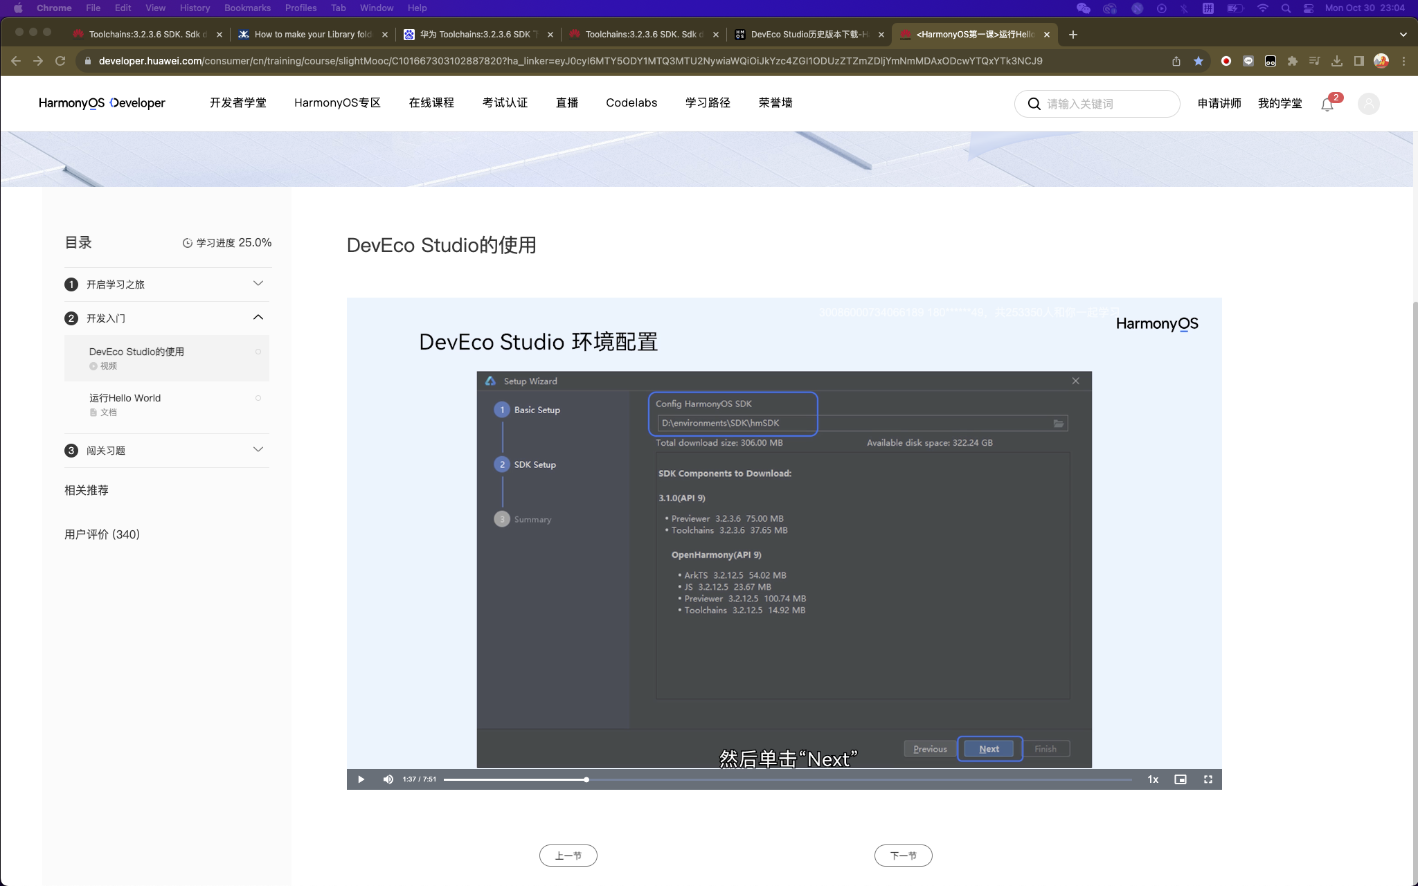The height and width of the screenshot is (886, 1418).
Task: Open Chrome three-dot menu
Action: pyautogui.click(x=1403, y=61)
